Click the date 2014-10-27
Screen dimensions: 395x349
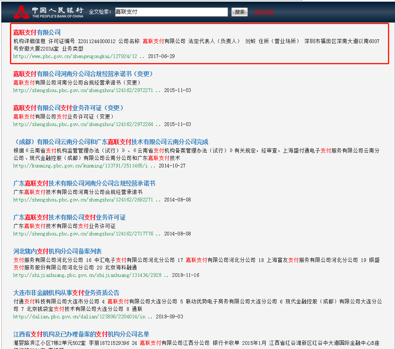pyautogui.click(x=172, y=165)
